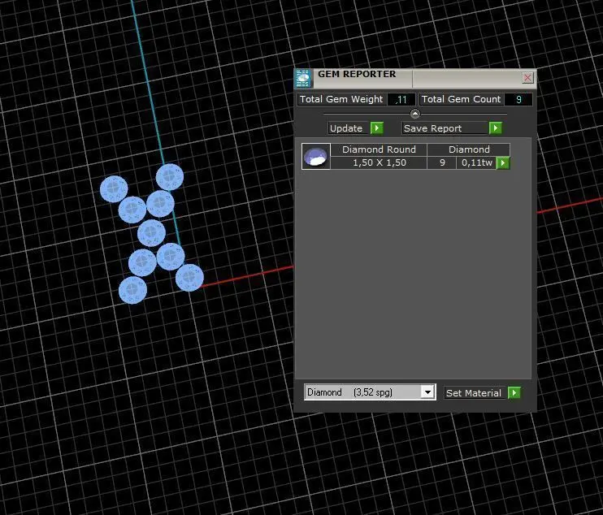Click the gem count cell showing 9
This screenshot has height=515, width=603.
click(x=442, y=162)
